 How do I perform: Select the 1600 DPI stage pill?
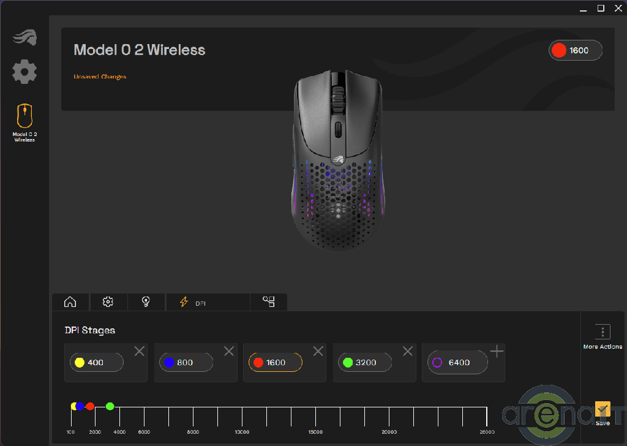pos(276,363)
